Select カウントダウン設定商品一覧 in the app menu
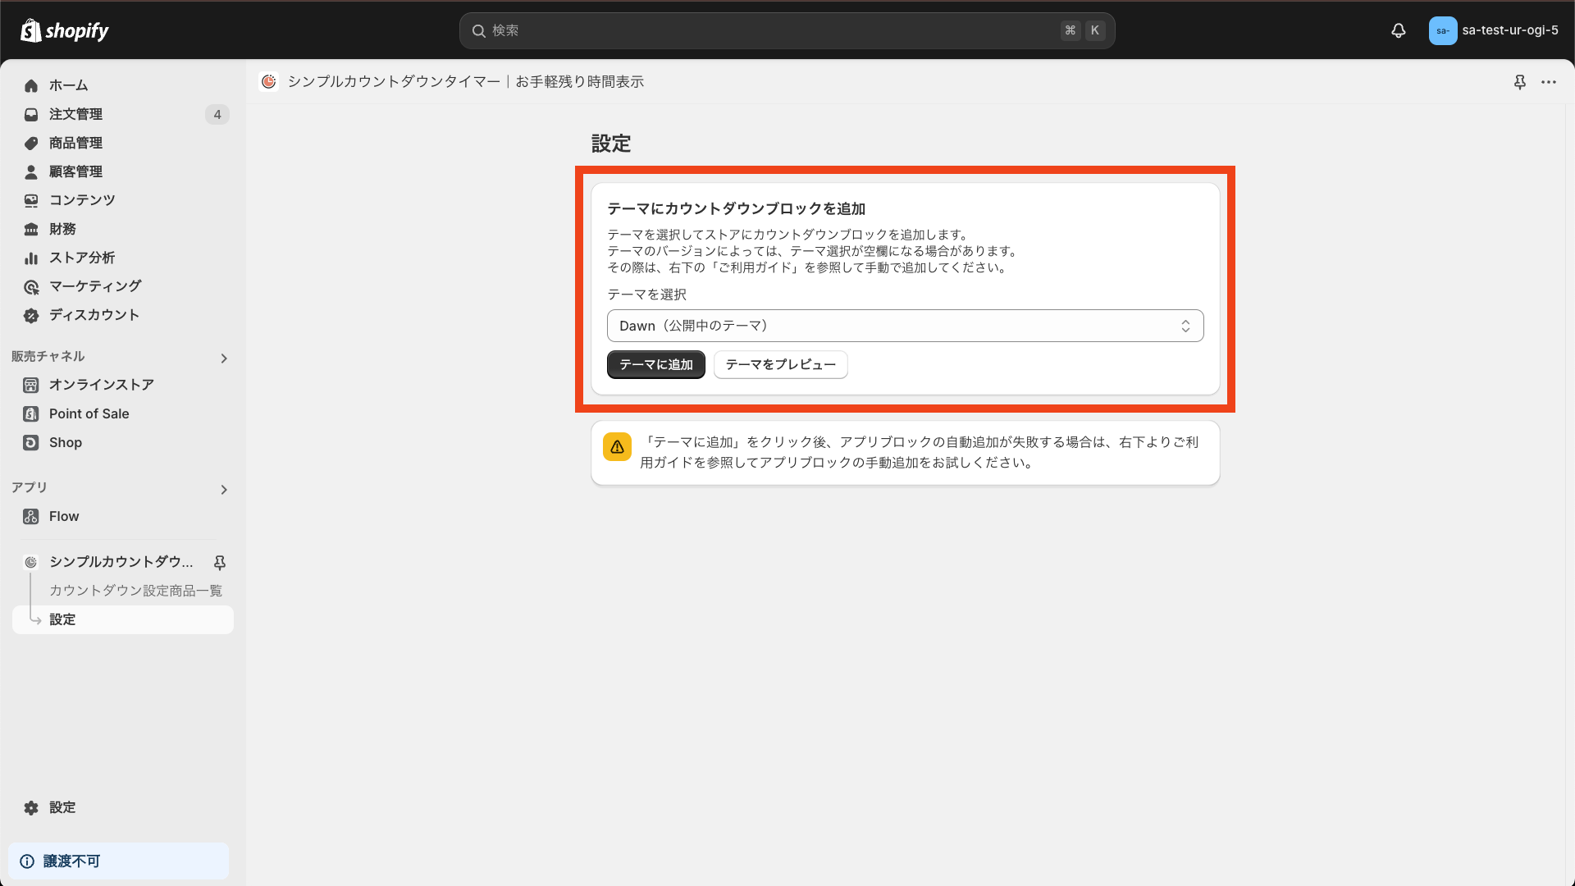 [135, 590]
